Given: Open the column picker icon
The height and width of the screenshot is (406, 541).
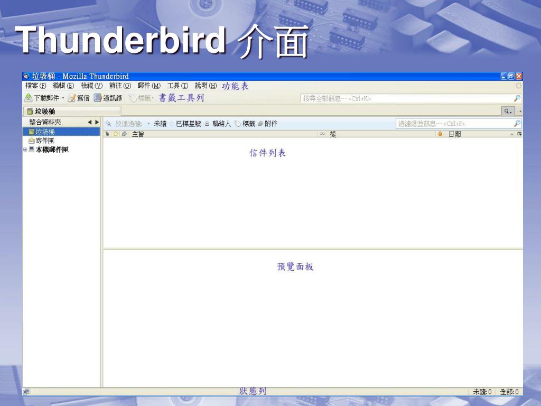Looking at the screenshot, I should [x=519, y=134].
